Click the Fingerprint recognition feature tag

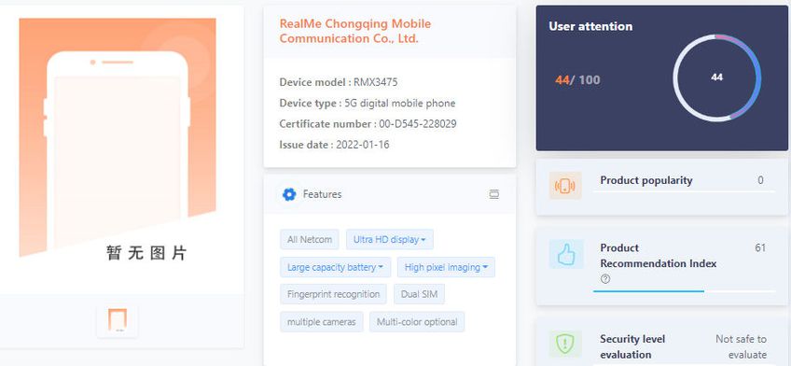tap(333, 294)
